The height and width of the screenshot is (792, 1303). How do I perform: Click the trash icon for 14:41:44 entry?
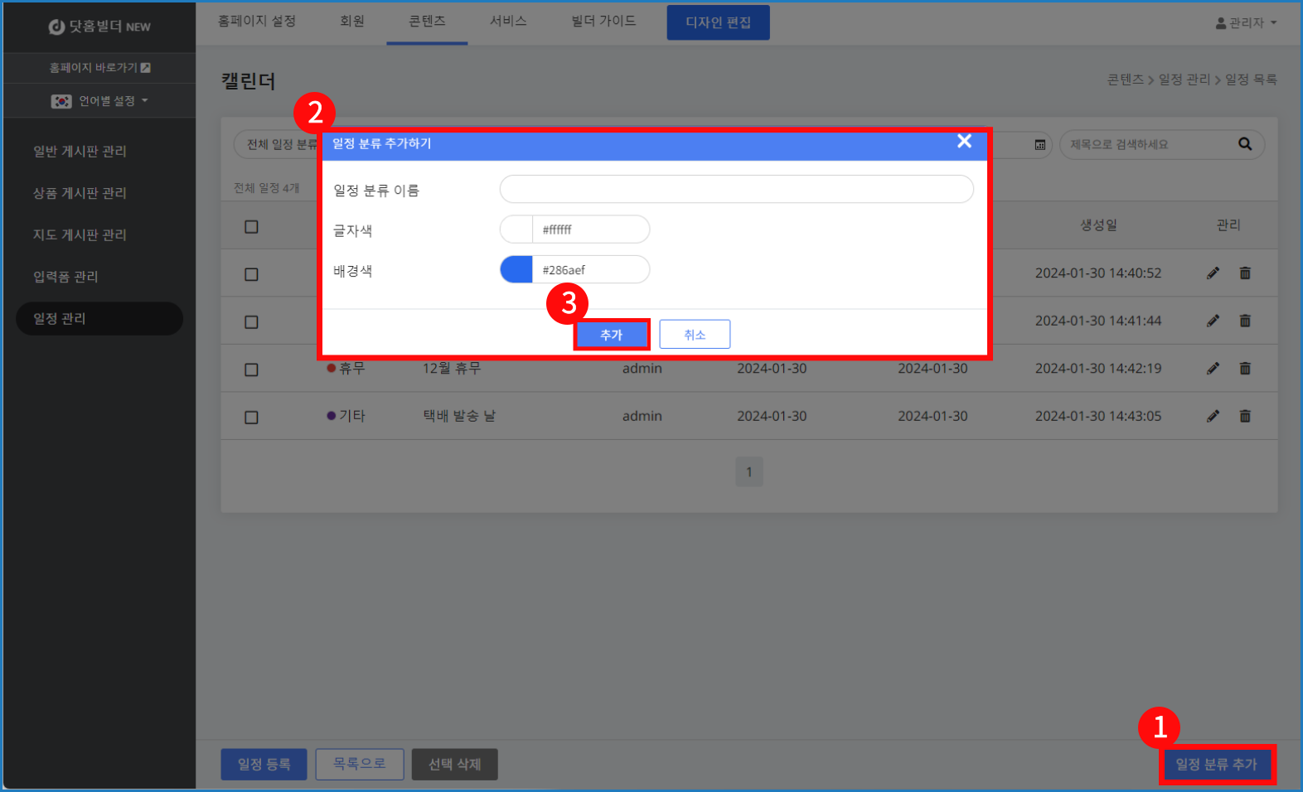pyautogui.click(x=1245, y=321)
